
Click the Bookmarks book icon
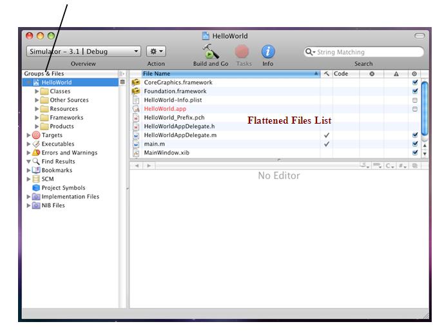36,170
